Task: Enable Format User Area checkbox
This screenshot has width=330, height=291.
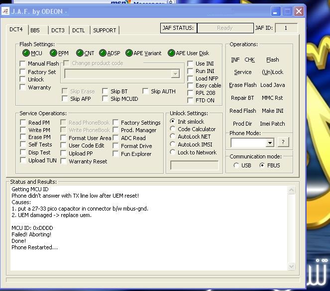Action: tap(63, 138)
